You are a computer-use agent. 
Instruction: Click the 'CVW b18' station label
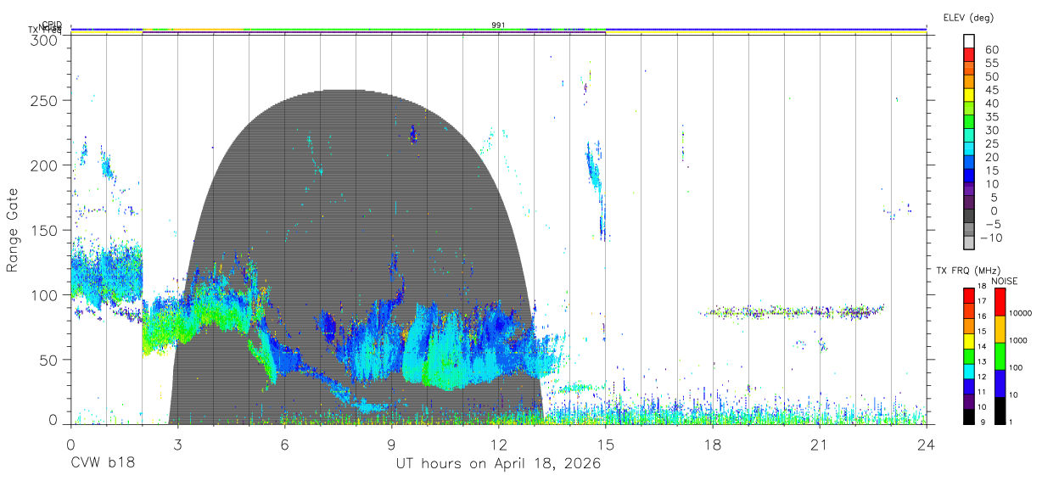pyautogui.click(x=103, y=463)
